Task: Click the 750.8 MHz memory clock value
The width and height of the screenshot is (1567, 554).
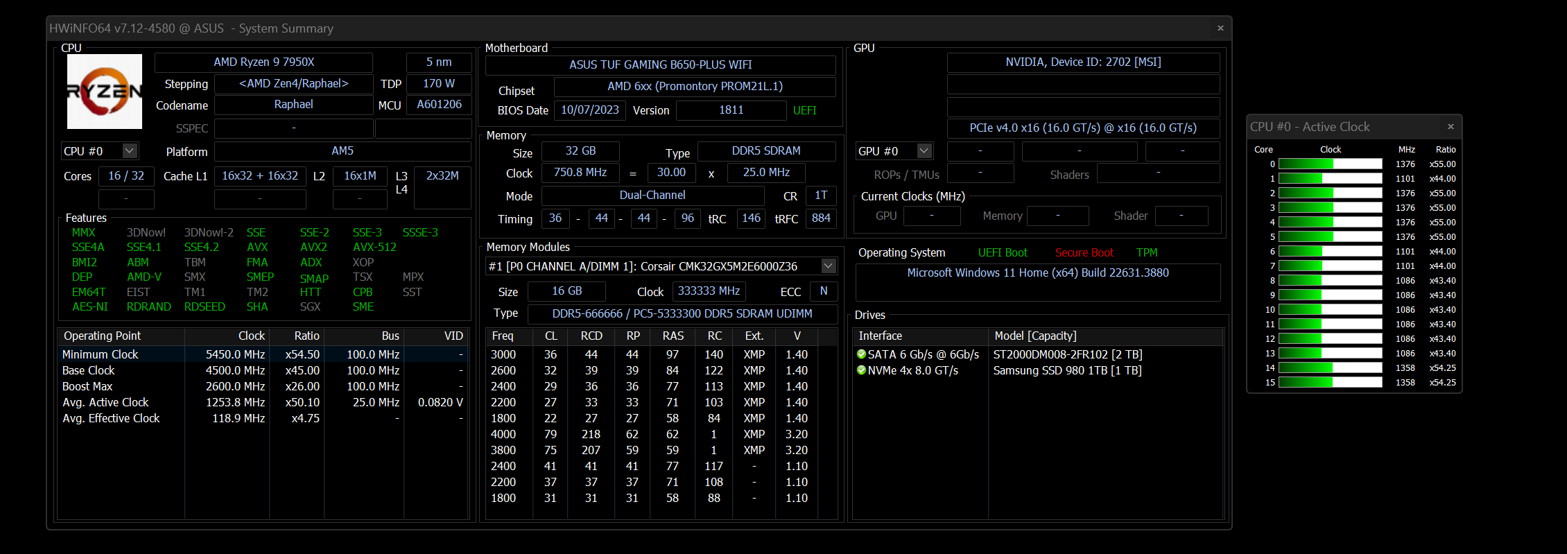Action: [x=580, y=173]
